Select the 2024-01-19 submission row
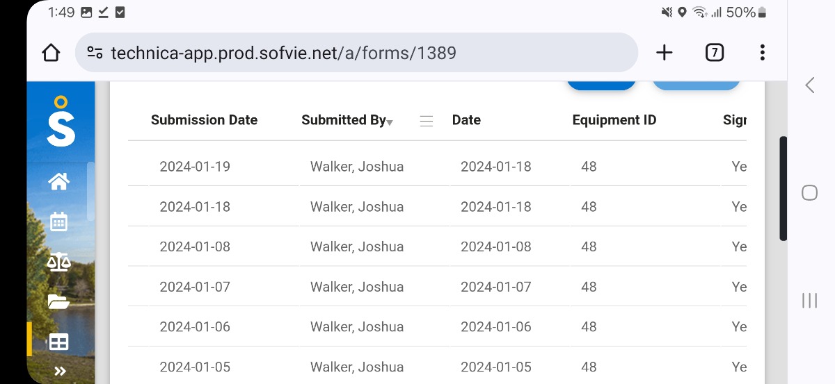 [x=437, y=167]
